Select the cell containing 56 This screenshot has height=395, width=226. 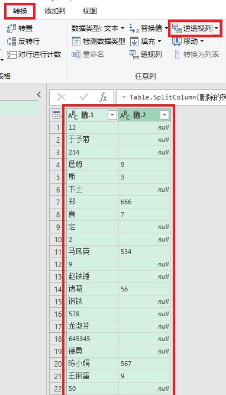[x=145, y=289]
